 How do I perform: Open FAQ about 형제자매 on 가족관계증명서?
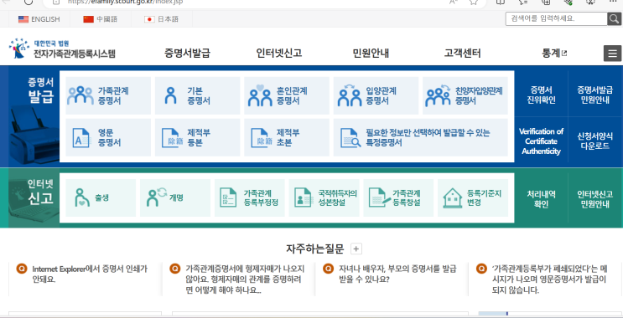[245, 280]
